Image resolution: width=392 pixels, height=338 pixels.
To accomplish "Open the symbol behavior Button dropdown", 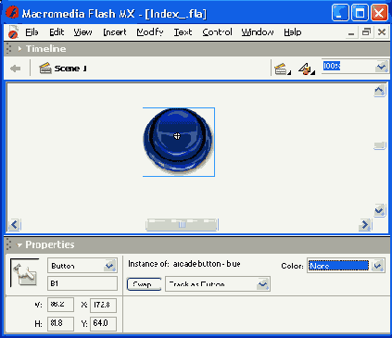I will point(110,266).
